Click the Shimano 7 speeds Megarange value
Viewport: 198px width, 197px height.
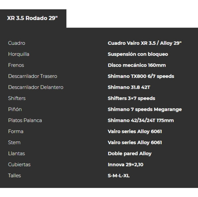tap(145, 110)
